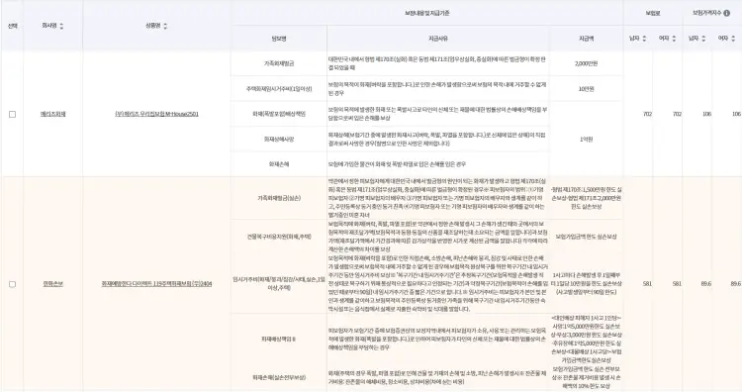Sort by 보험료 남자 column arrows

pyautogui.click(x=644, y=39)
